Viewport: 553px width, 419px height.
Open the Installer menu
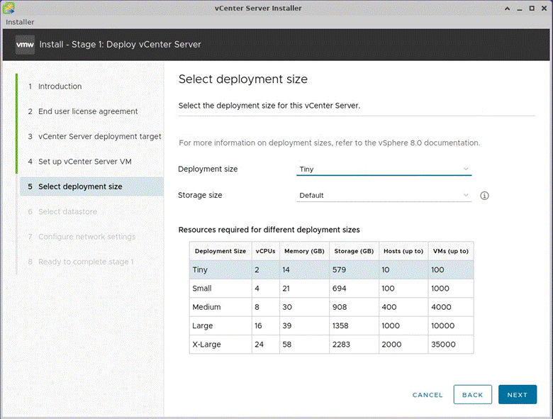(x=20, y=22)
